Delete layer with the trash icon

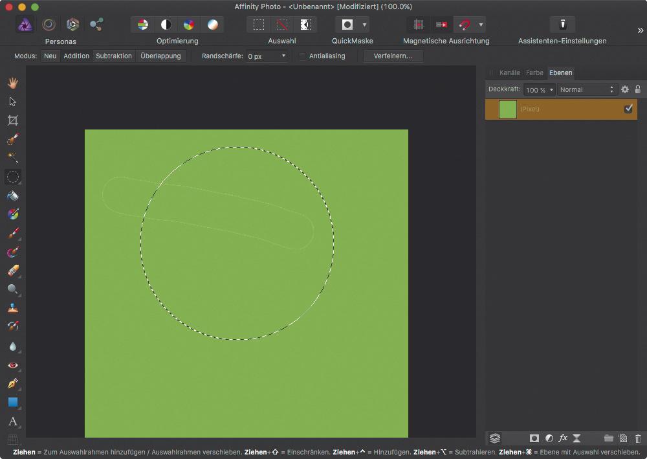(x=638, y=438)
